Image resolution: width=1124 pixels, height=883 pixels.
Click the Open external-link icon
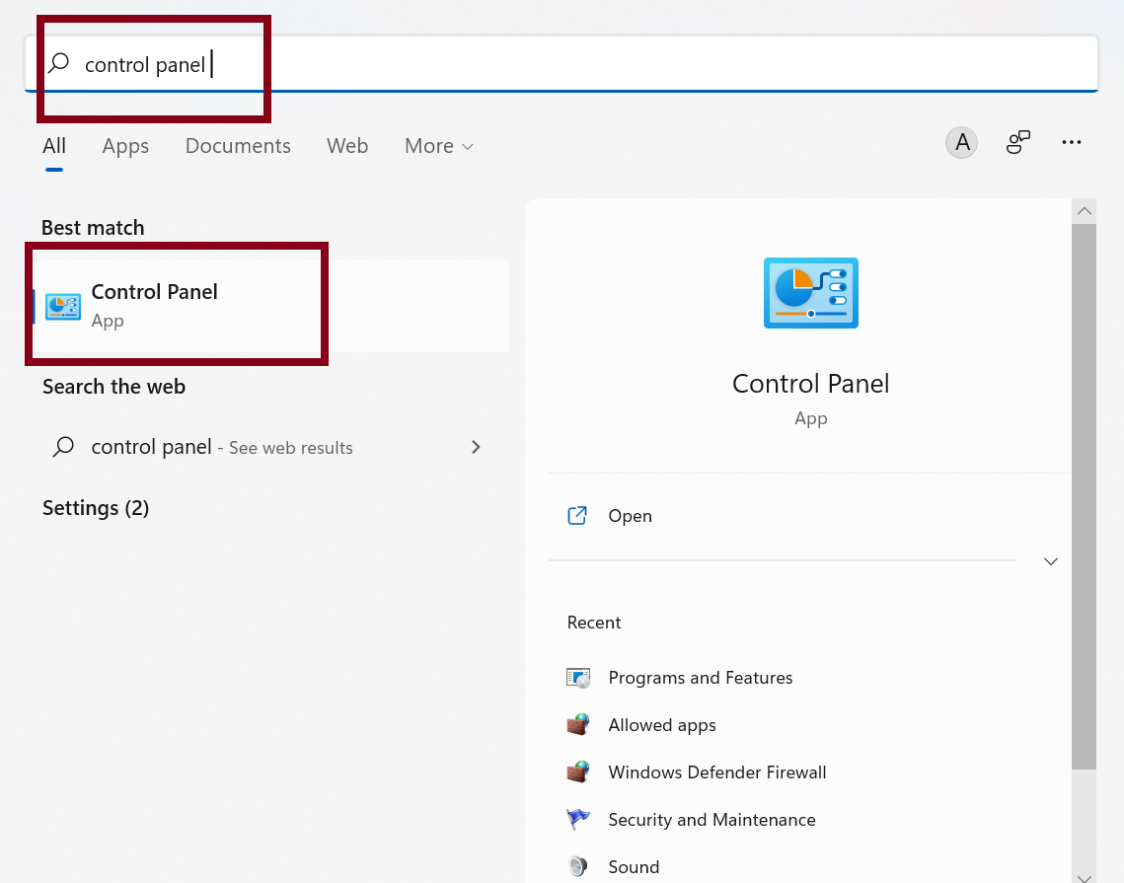[x=577, y=515]
